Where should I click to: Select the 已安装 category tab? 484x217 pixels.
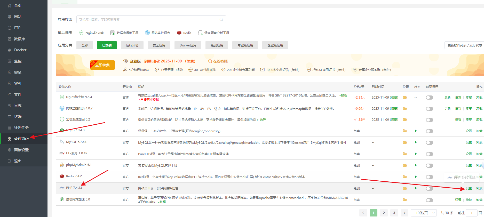tap(107, 45)
